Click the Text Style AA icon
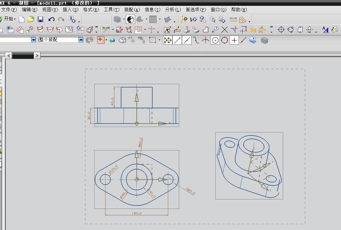The image size is (341, 230). [x=326, y=30]
